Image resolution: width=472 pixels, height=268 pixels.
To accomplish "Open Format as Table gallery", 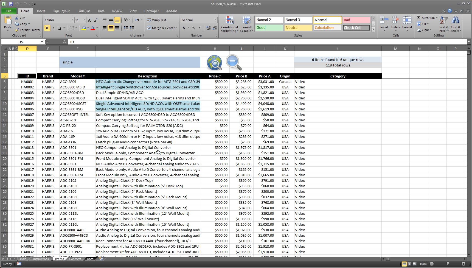I will 246,24.
